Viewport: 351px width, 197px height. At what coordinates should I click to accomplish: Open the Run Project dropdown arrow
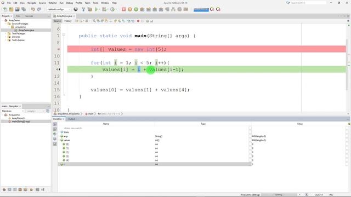pos(100,9)
